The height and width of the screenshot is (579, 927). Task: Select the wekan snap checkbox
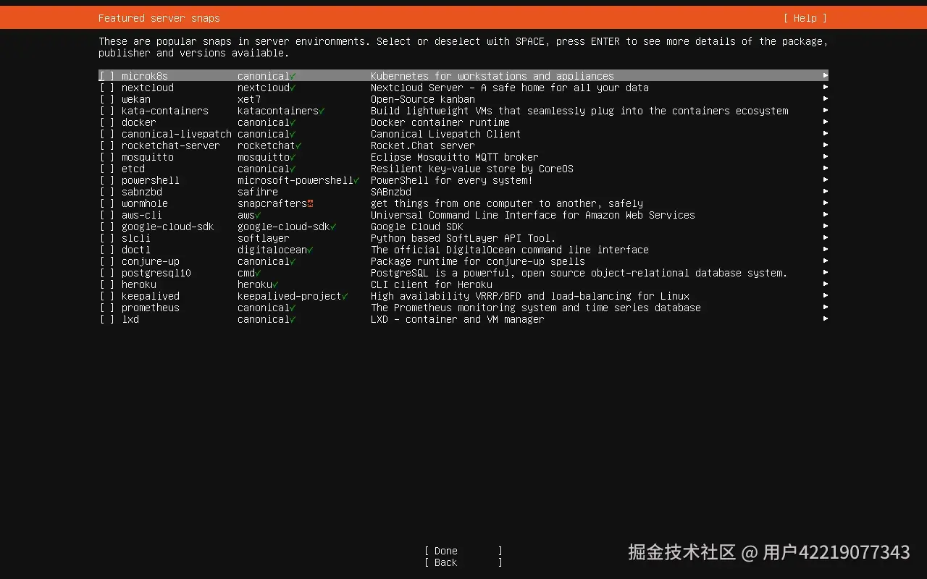(105, 99)
